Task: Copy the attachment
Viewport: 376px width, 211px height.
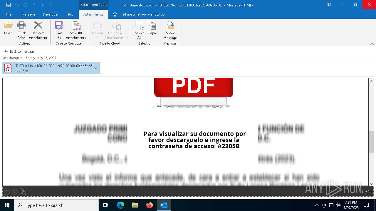Action: pos(152,28)
